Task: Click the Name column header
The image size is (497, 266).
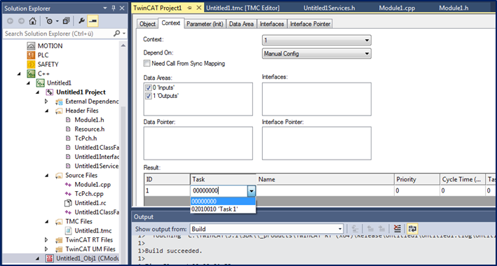Action: click(325, 179)
